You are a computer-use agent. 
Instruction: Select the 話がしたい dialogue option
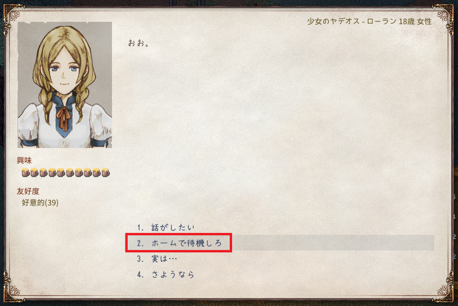(165, 227)
